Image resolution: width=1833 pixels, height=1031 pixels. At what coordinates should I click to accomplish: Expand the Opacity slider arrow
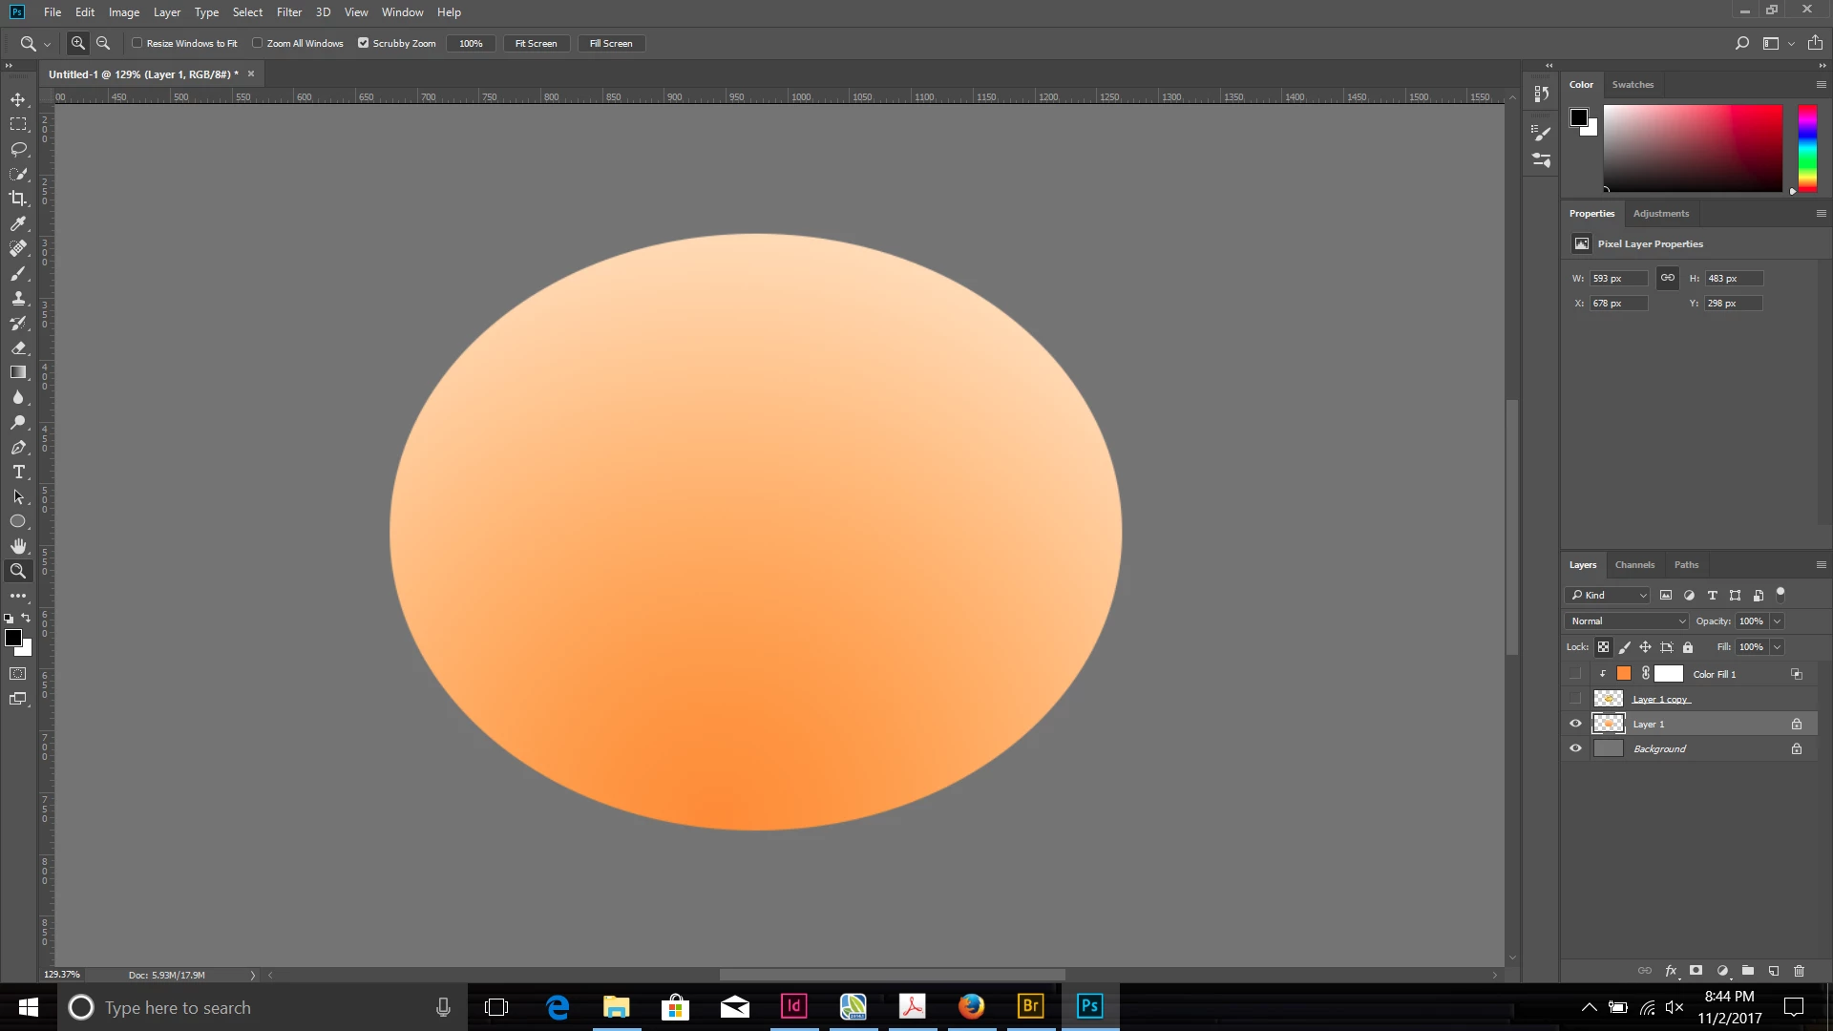point(1777,621)
